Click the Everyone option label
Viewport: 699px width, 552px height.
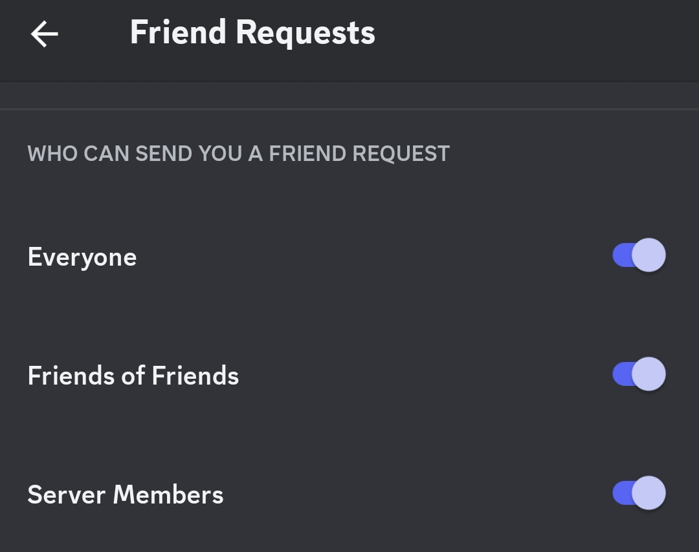82,257
